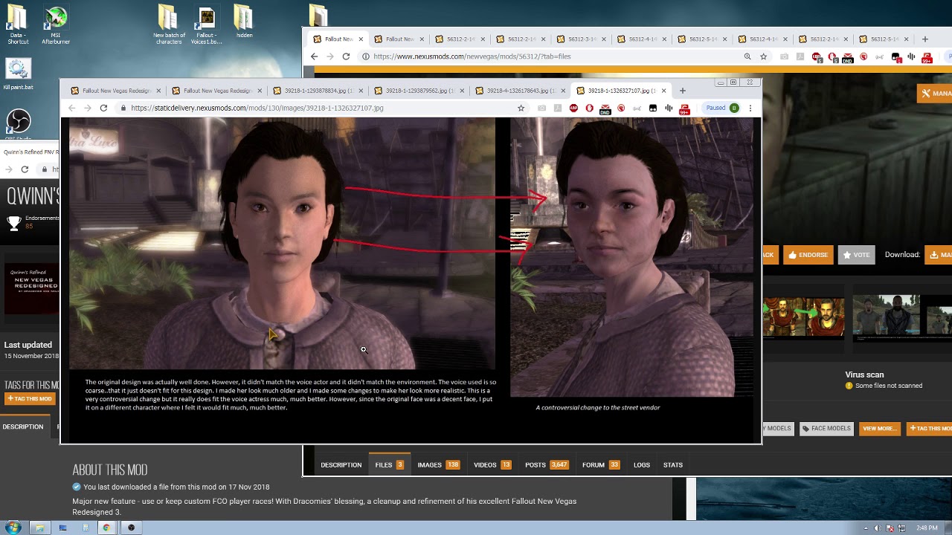Open new tab in back Chrome window
This screenshot has width=952, height=535.
tap(924, 39)
